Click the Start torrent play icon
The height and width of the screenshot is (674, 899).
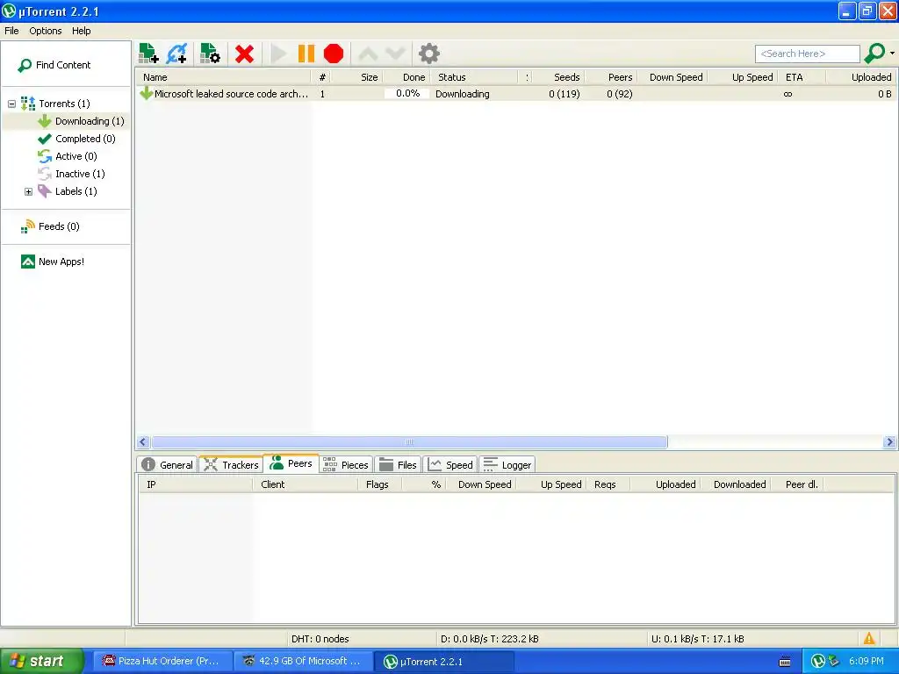[278, 54]
